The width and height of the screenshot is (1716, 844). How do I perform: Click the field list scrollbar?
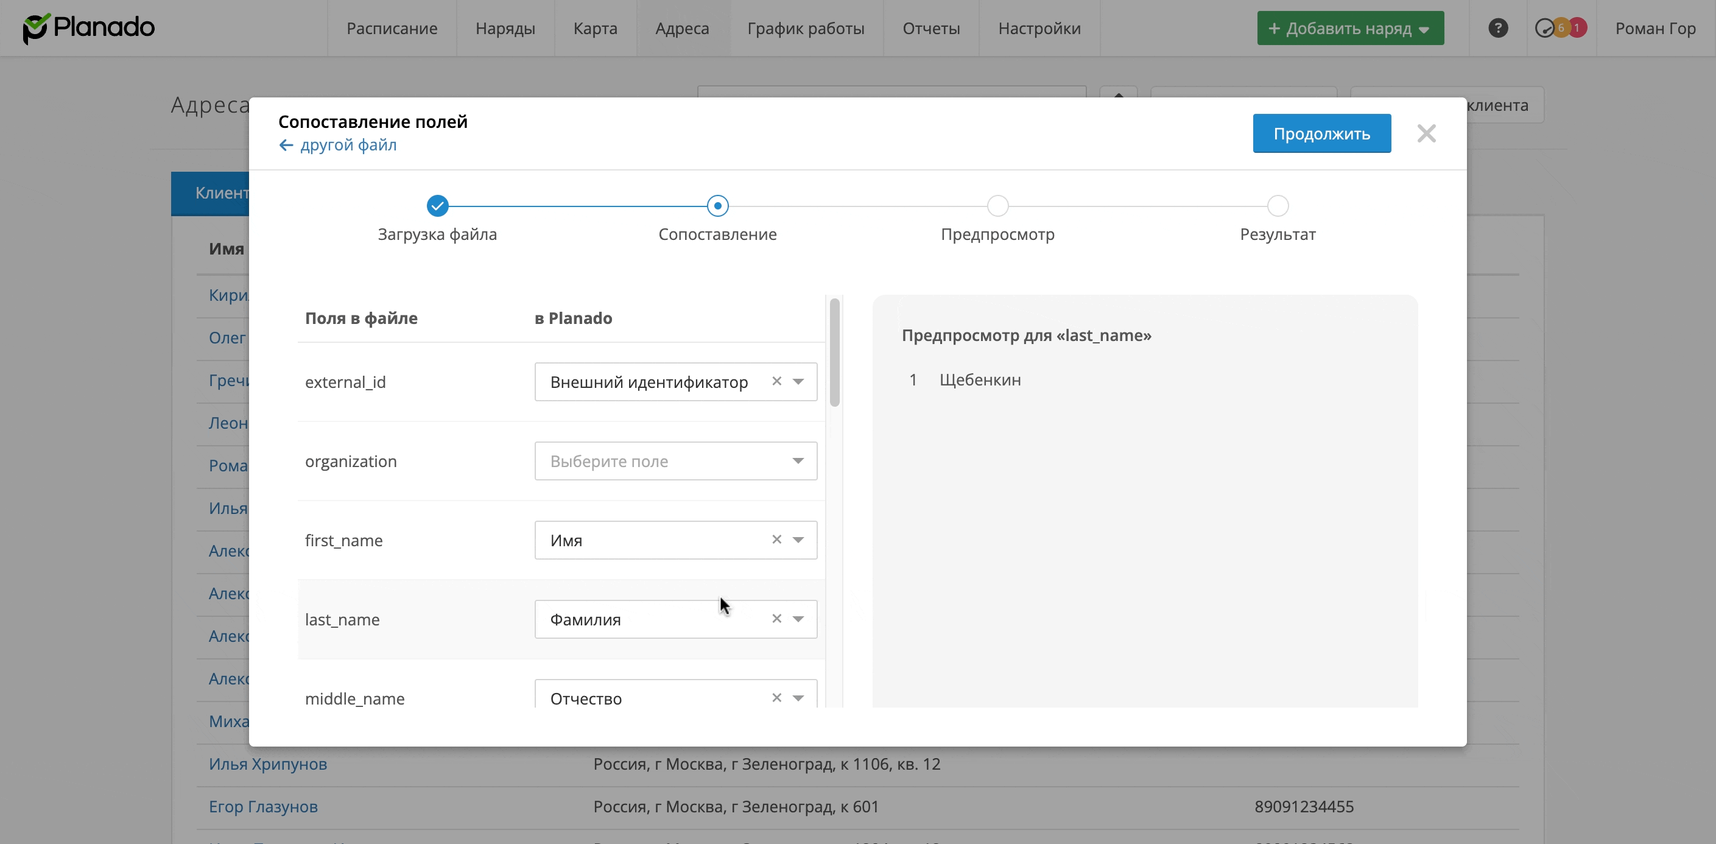click(834, 353)
